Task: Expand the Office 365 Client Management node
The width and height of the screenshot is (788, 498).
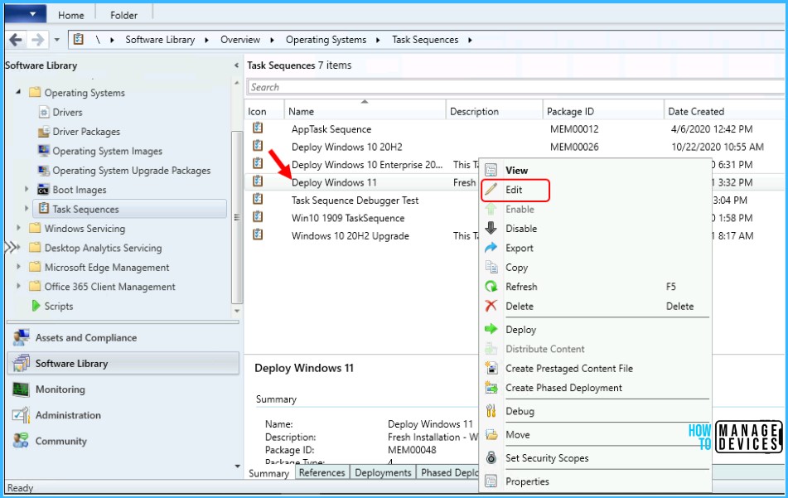Action: click(x=18, y=286)
